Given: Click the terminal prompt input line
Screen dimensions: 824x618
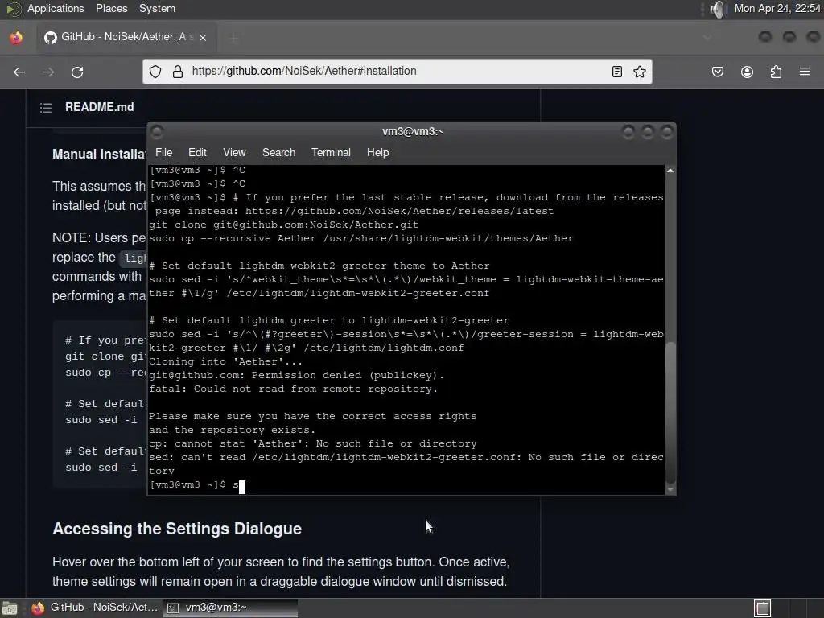Looking at the screenshot, I should (406, 484).
